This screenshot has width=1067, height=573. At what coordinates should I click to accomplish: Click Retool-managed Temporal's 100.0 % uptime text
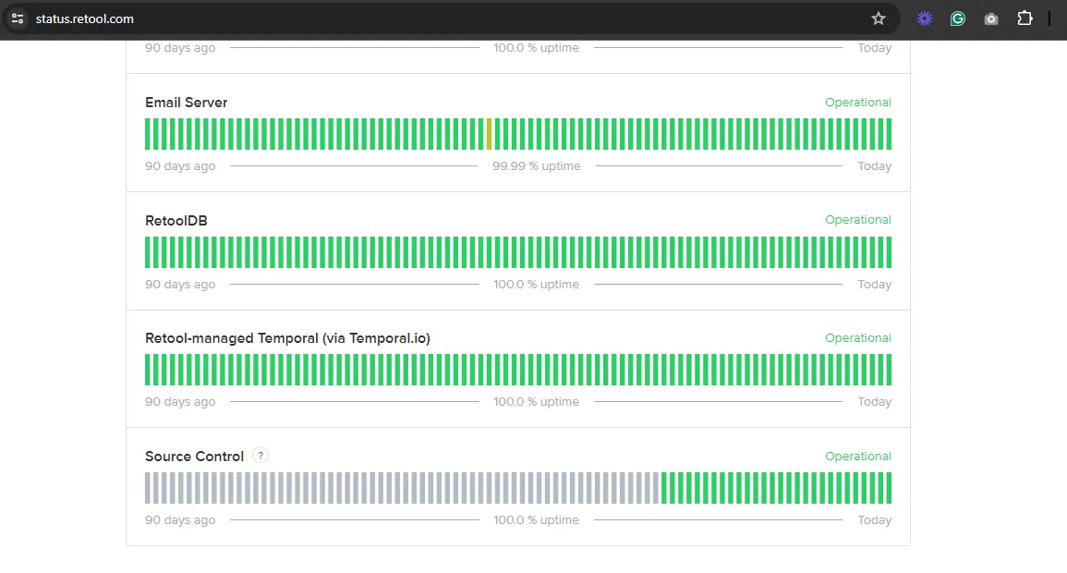pyautogui.click(x=536, y=402)
